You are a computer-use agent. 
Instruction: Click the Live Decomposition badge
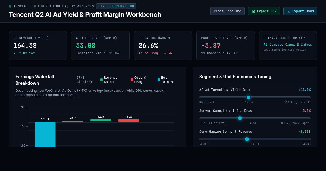click(x=116, y=6)
